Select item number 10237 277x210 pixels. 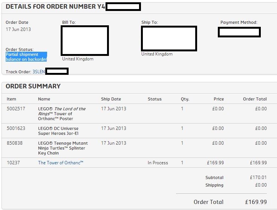14,163
